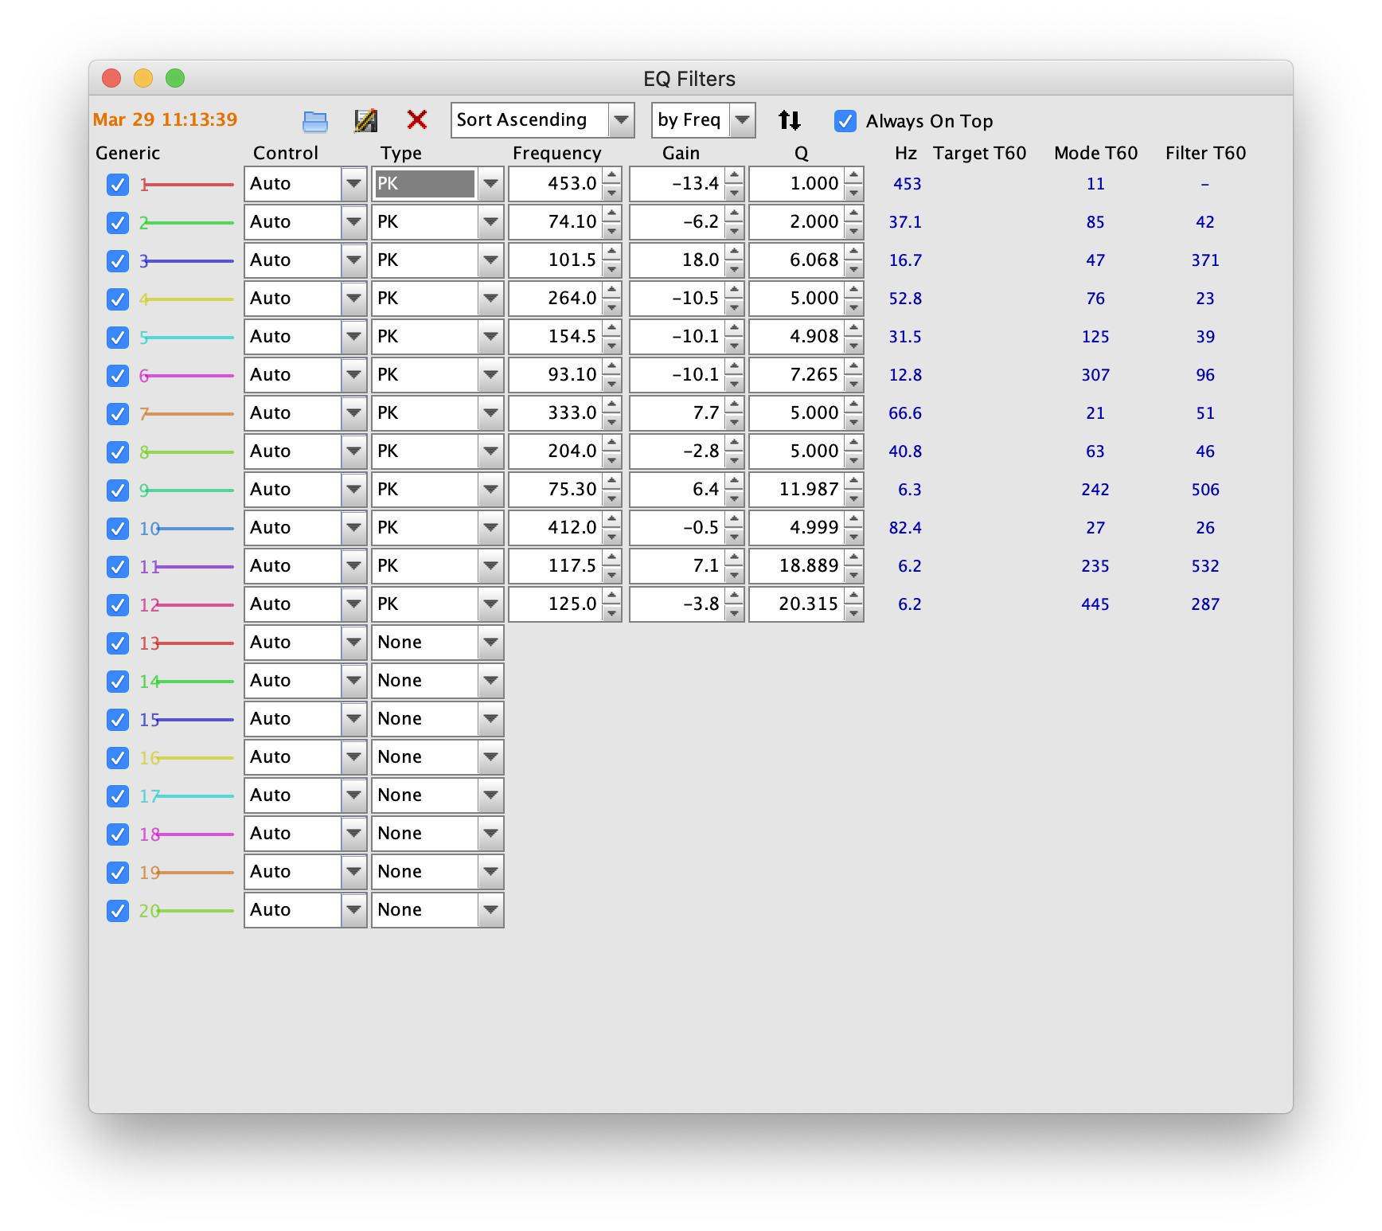Click the blue color line of filter 3
The height and width of the screenshot is (1231, 1382).
(x=190, y=261)
